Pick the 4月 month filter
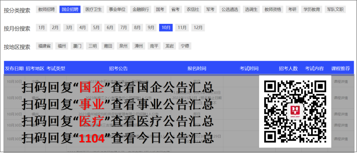 point(82,27)
